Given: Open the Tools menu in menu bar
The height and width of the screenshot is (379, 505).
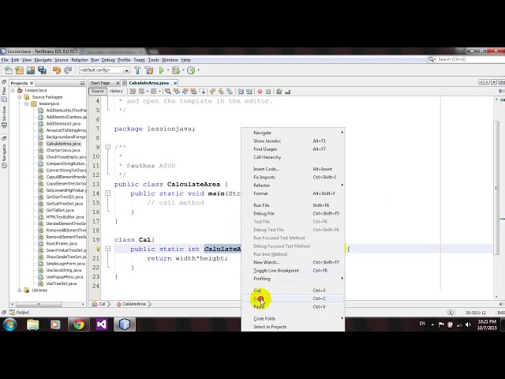Looking at the screenshot, I should [x=153, y=60].
